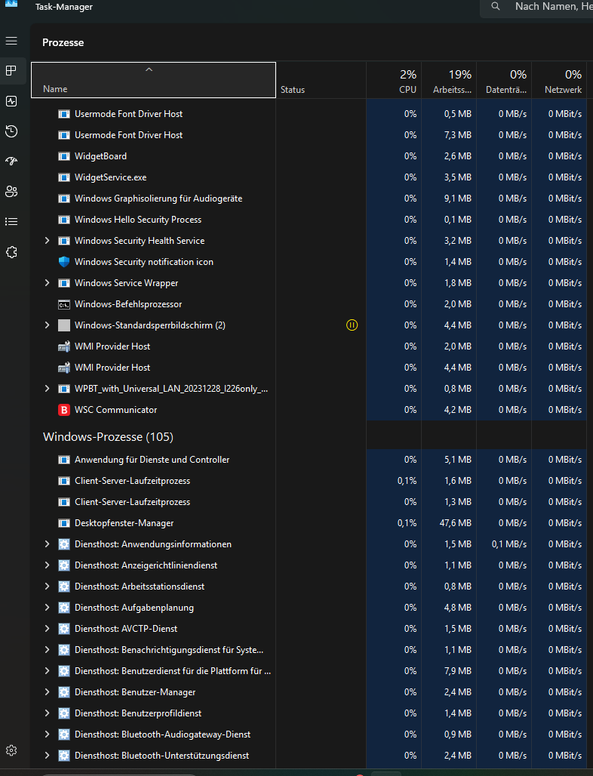Image resolution: width=593 pixels, height=776 pixels.
Task: Open the hamburger navigation menu
Action: click(11, 41)
